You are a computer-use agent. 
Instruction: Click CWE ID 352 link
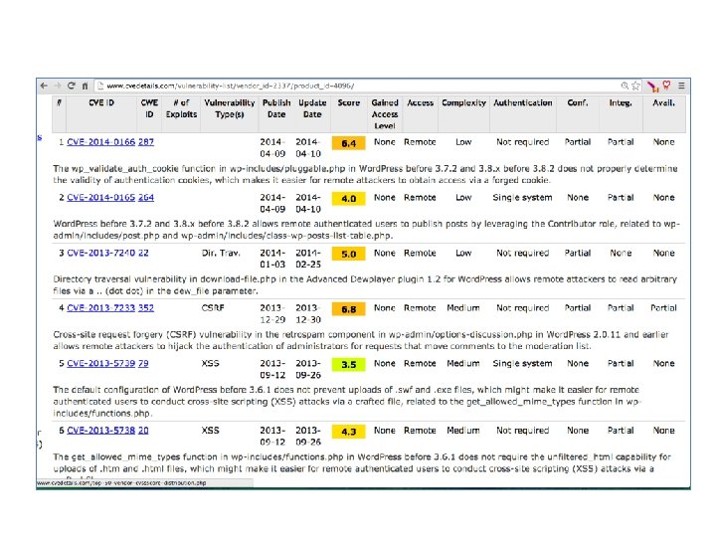coord(146,307)
